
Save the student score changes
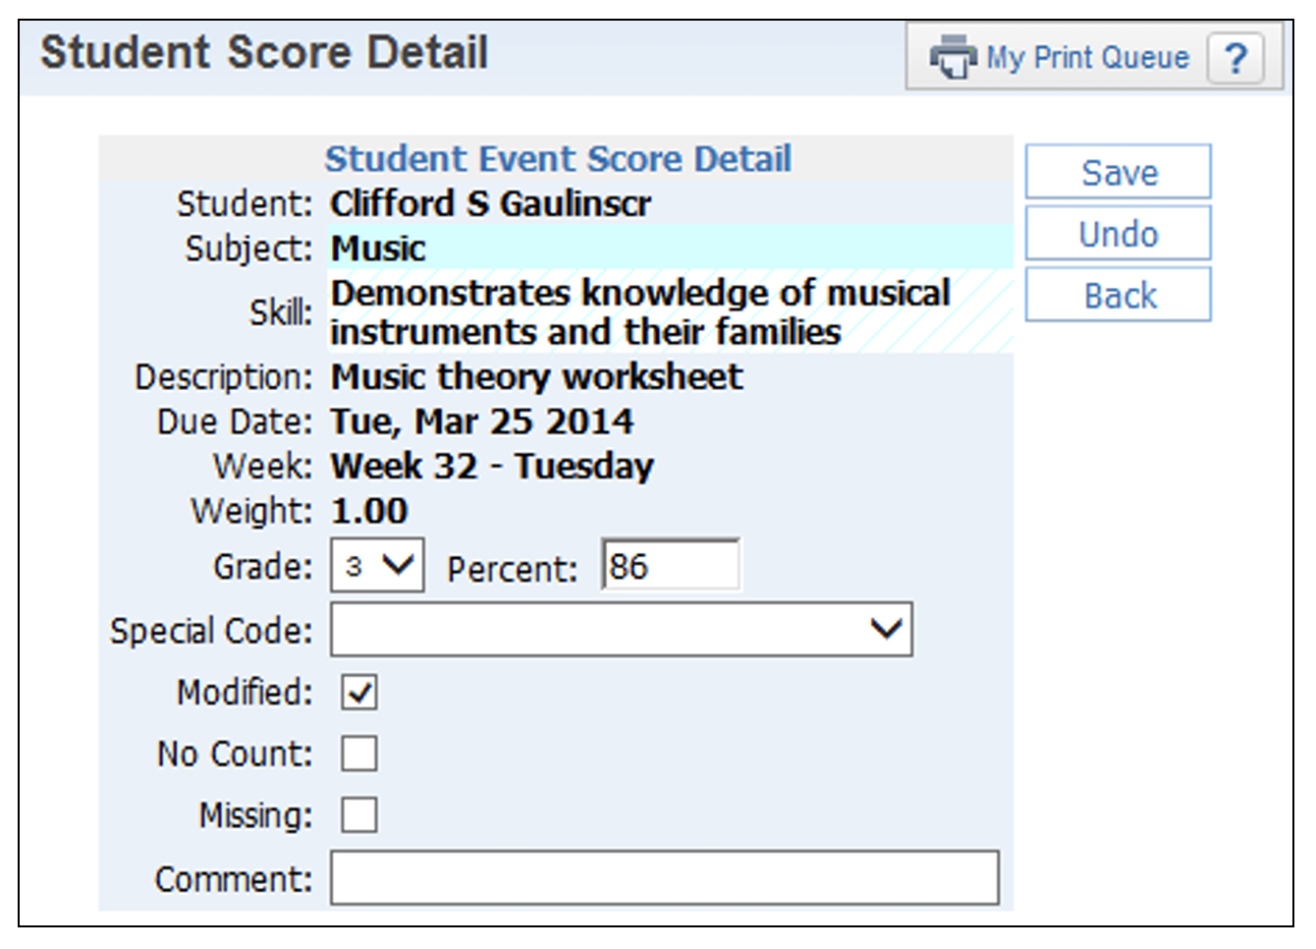point(1118,173)
